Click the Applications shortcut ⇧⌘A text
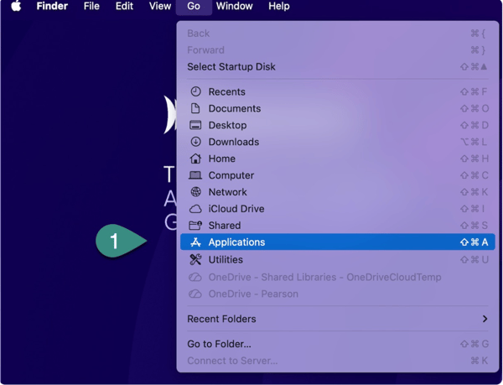 click(x=474, y=242)
